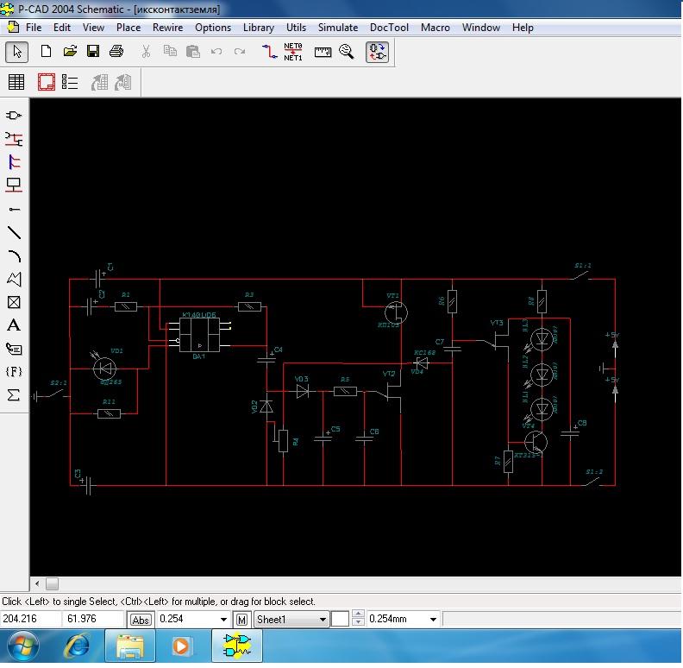Toggle the ECO record button

(x=377, y=52)
